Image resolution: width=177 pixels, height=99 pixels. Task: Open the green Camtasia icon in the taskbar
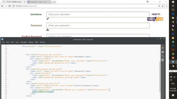[x=173, y=54]
